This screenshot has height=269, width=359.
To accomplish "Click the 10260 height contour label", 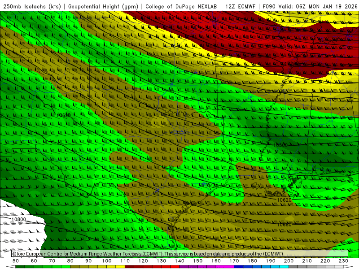I will [x=292, y=63].
